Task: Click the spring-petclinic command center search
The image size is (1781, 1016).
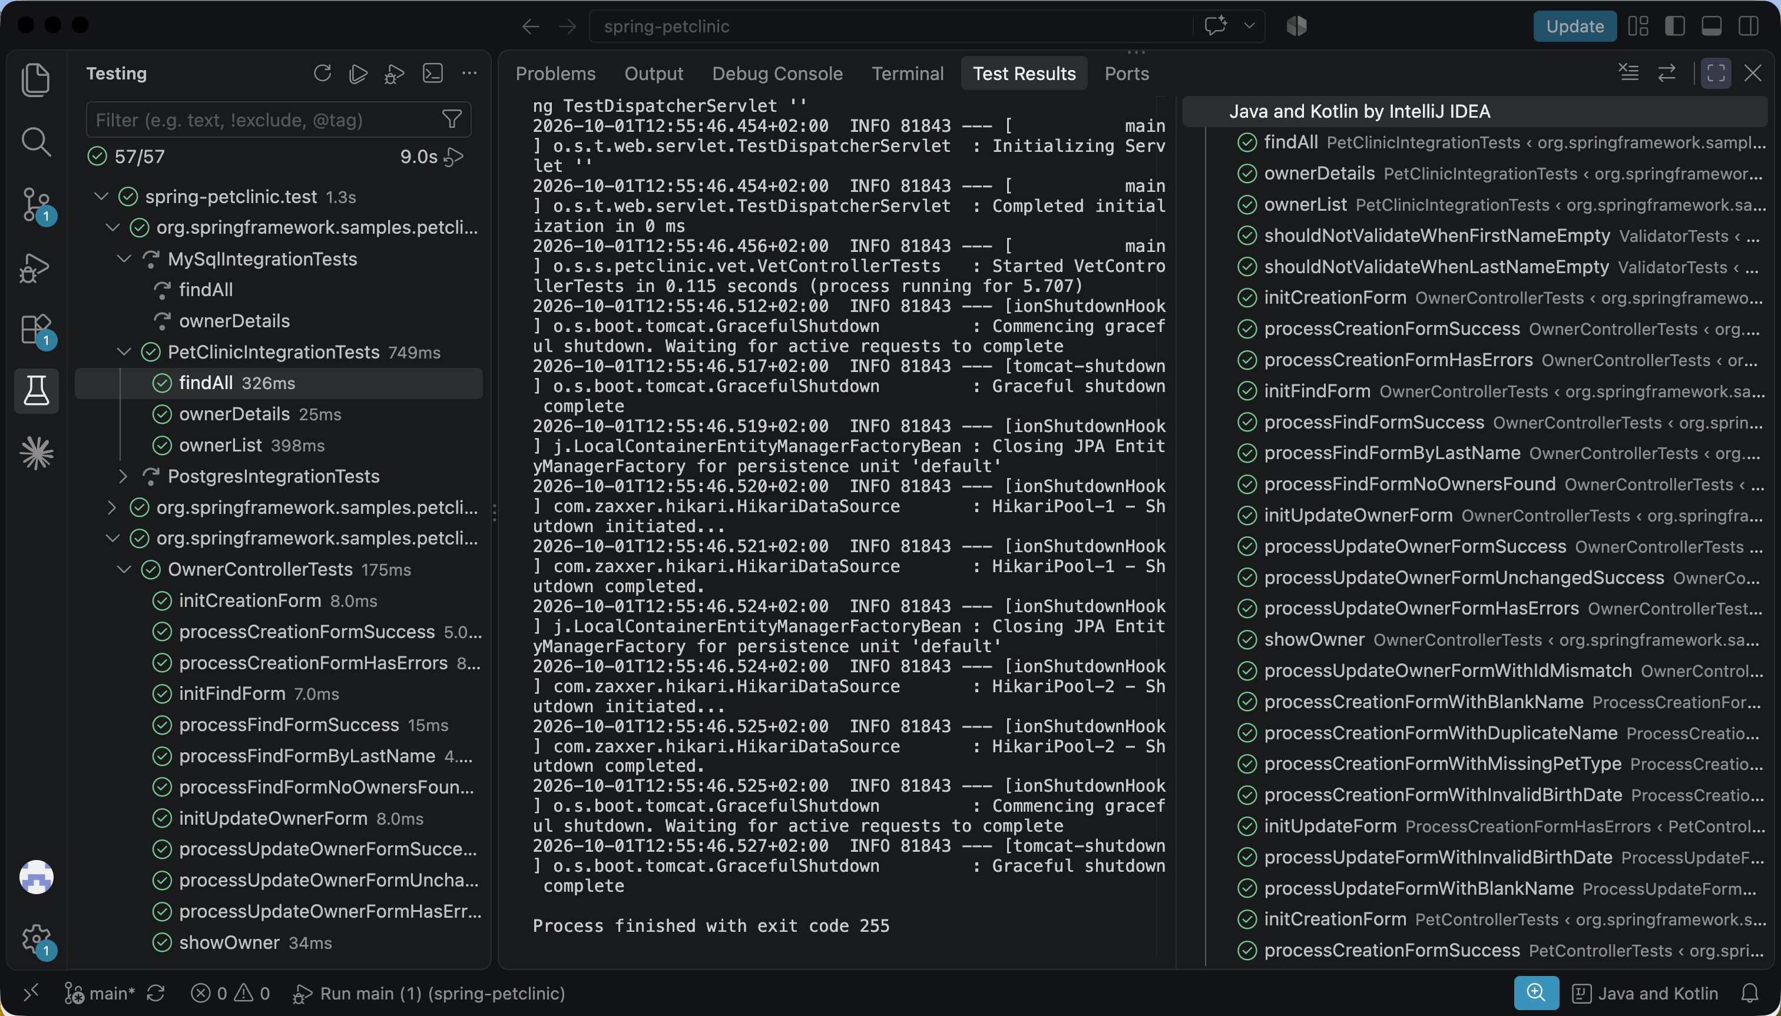Action: pyautogui.click(x=891, y=26)
